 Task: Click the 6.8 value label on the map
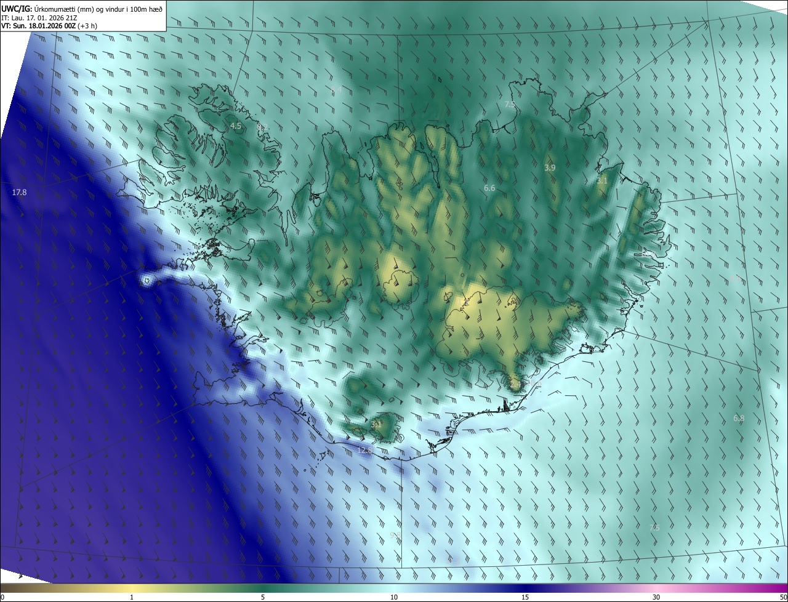739,419
